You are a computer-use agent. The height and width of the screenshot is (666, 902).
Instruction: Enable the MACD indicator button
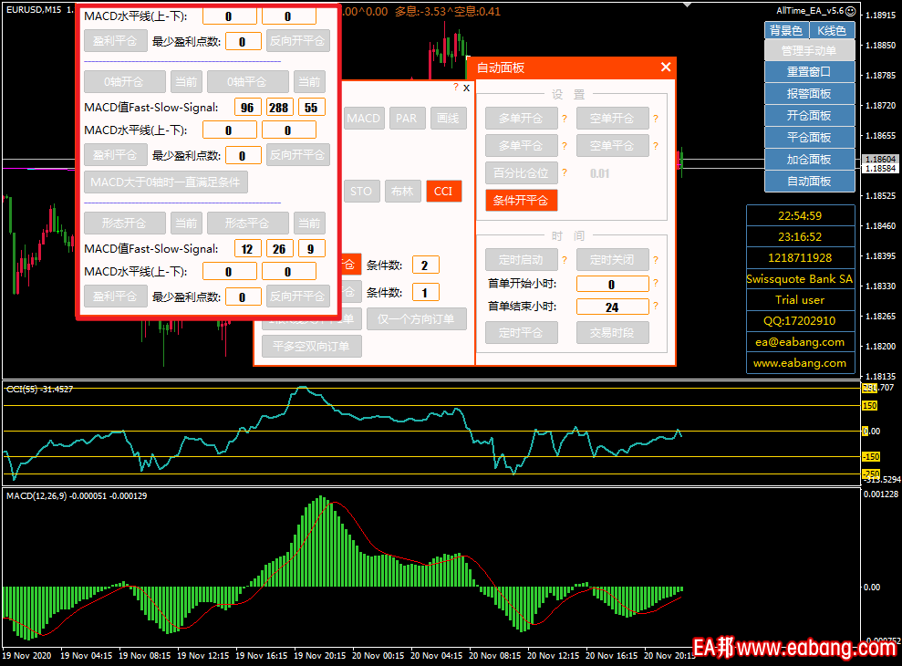[363, 119]
